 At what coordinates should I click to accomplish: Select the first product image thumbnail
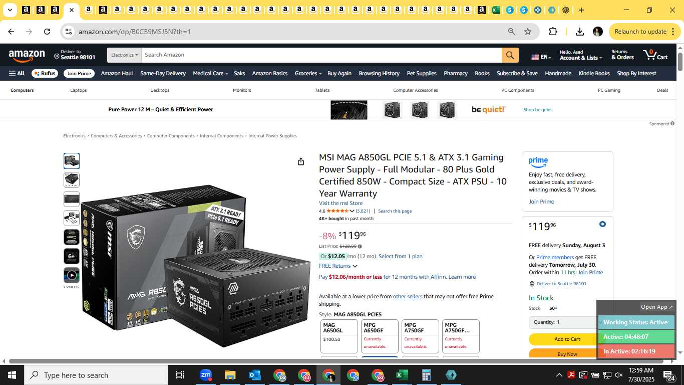click(x=72, y=161)
